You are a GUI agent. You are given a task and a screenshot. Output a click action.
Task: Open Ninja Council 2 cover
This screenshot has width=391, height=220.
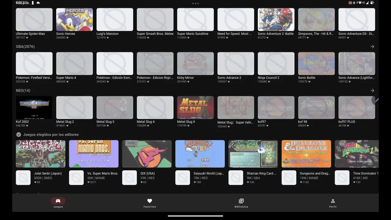point(276,64)
